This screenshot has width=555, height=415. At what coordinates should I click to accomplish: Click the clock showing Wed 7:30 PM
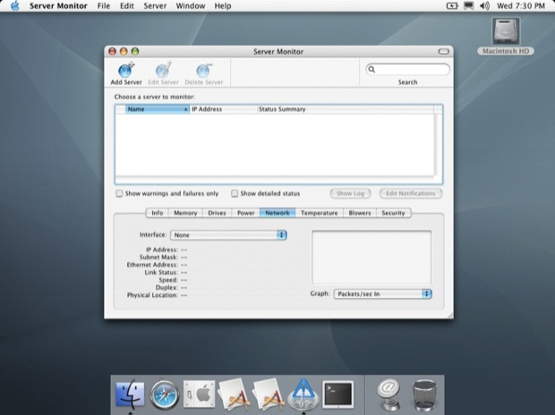tap(521, 5)
